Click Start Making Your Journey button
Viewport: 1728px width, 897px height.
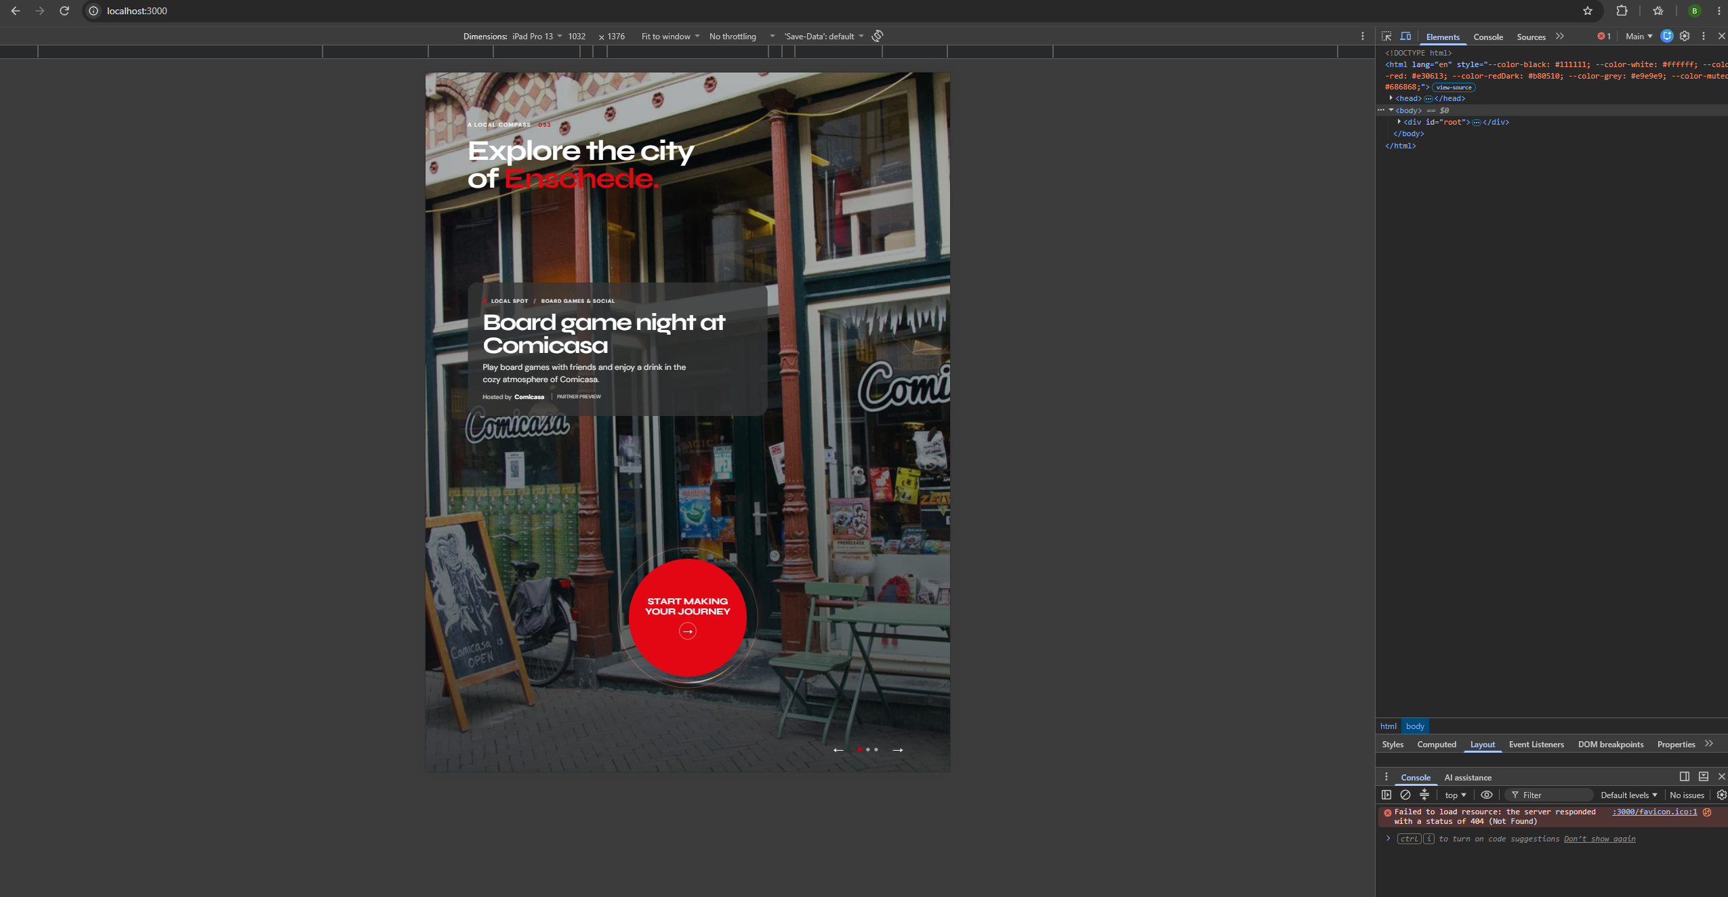point(687,617)
